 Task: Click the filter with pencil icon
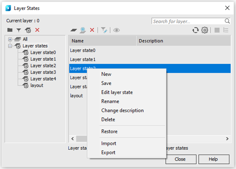pos(104,30)
